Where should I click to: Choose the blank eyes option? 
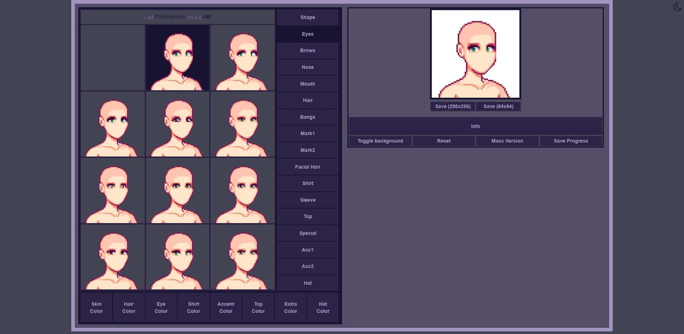pyautogui.click(x=112, y=57)
